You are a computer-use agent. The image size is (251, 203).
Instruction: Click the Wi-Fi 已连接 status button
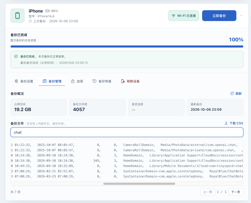tap(184, 16)
